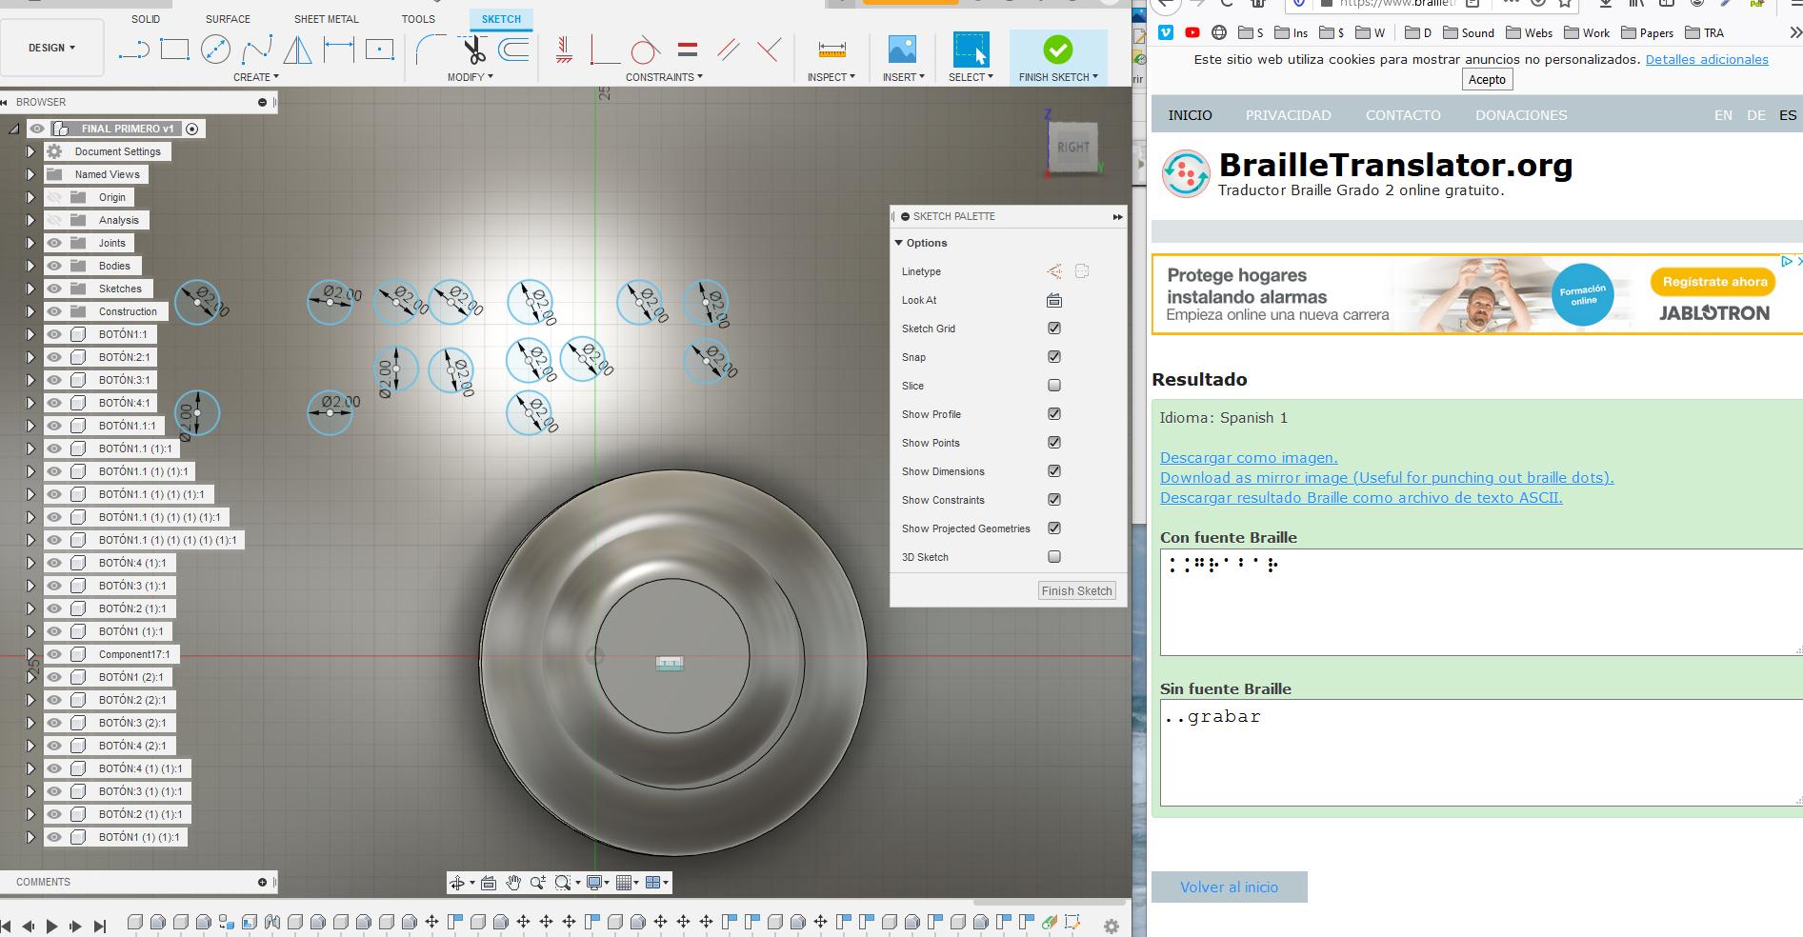Click the Acepto cookies button
Viewport: 1803px width, 937px height.
point(1487,80)
